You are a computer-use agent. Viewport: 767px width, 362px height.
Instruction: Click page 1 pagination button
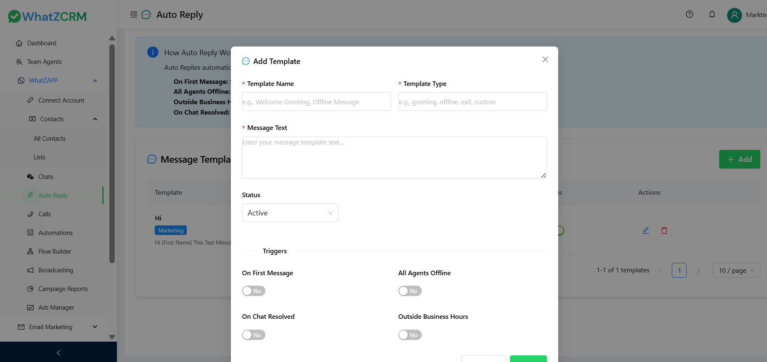(x=679, y=270)
